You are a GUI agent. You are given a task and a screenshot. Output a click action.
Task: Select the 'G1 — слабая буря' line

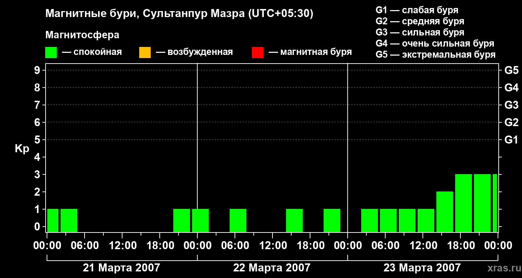pyautogui.click(x=417, y=10)
